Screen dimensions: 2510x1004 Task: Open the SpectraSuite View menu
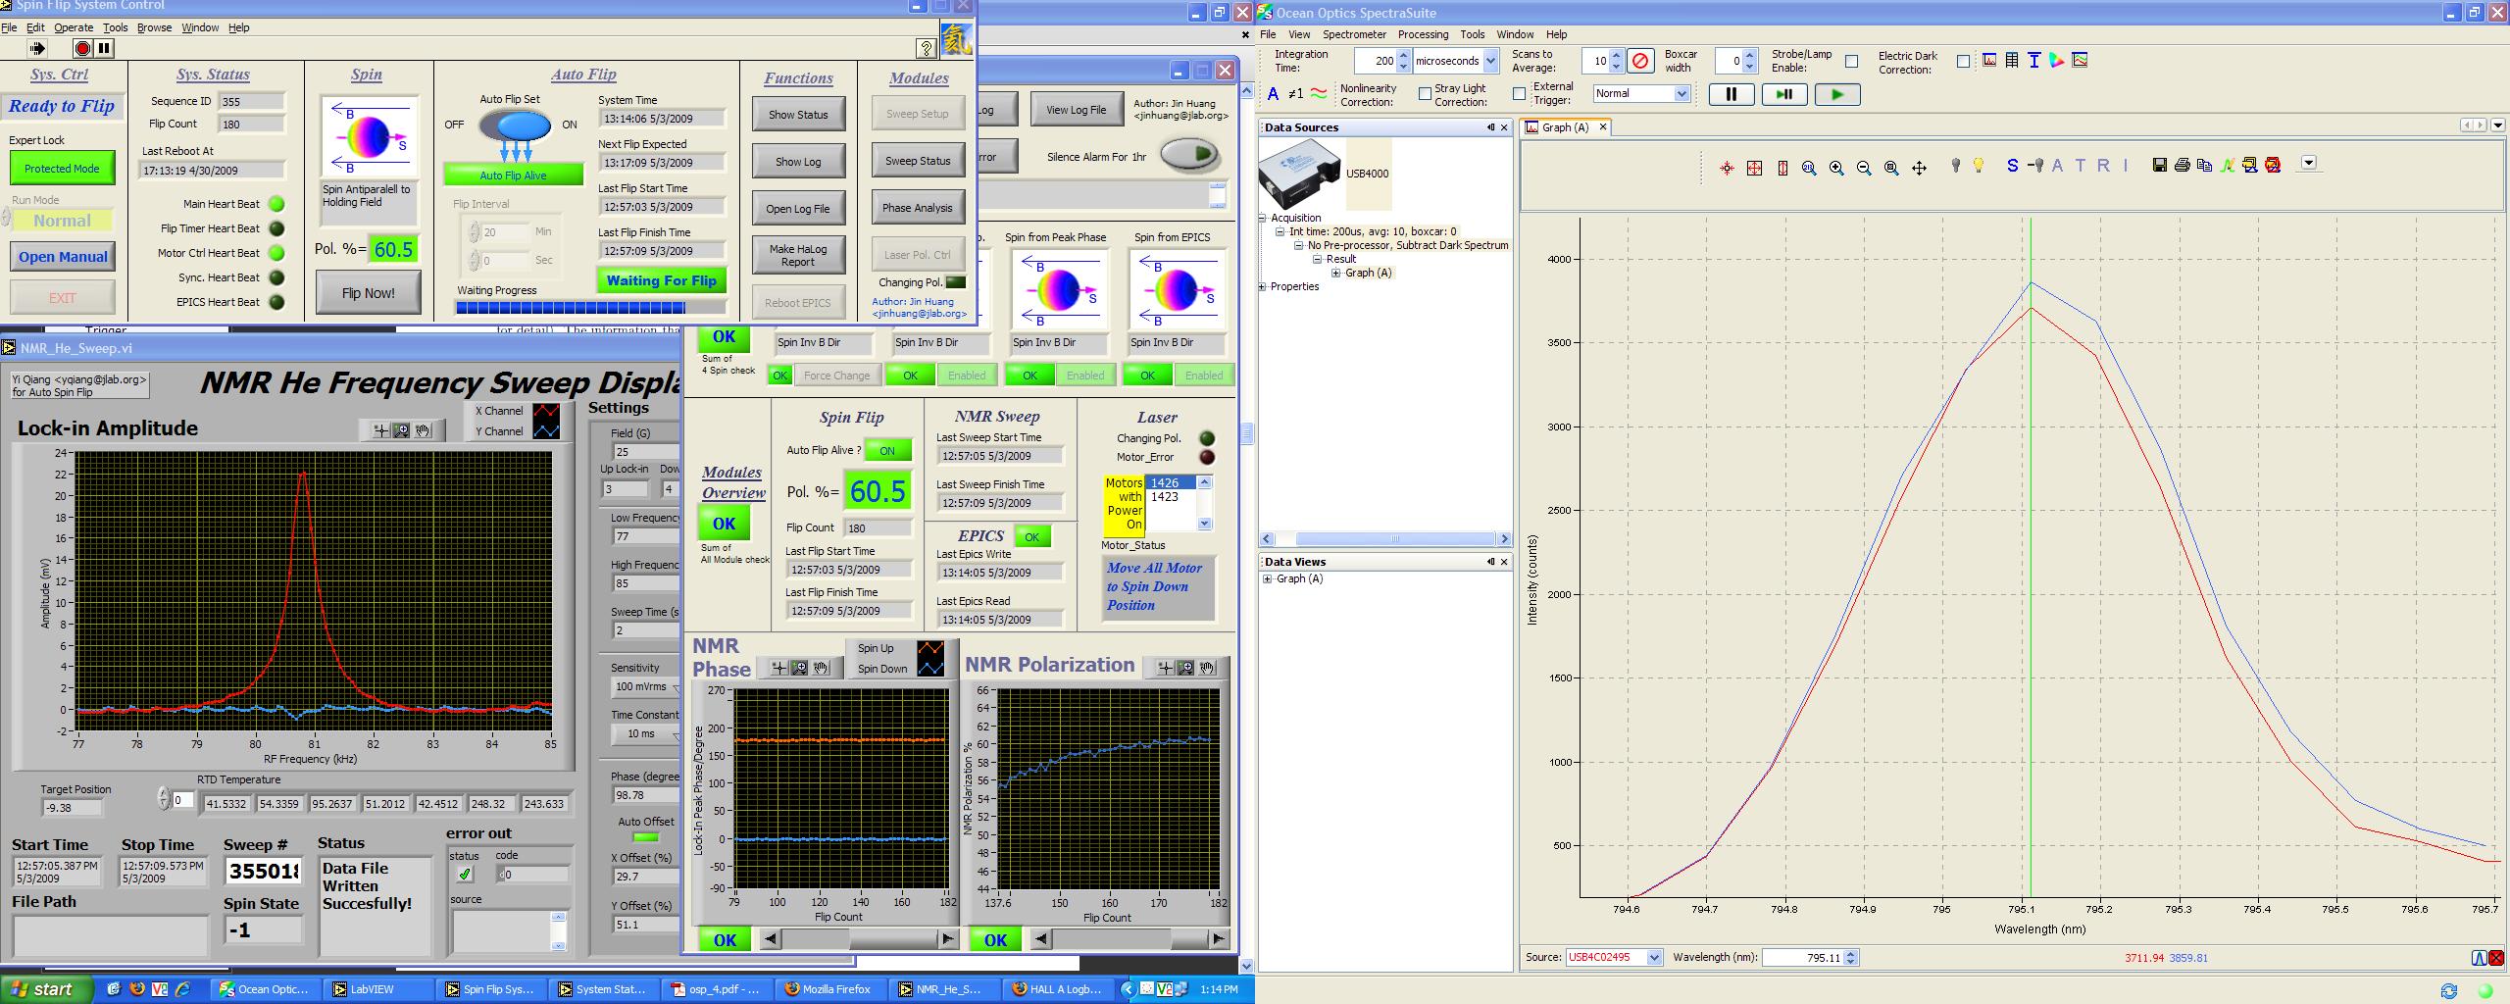(1299, 34)
